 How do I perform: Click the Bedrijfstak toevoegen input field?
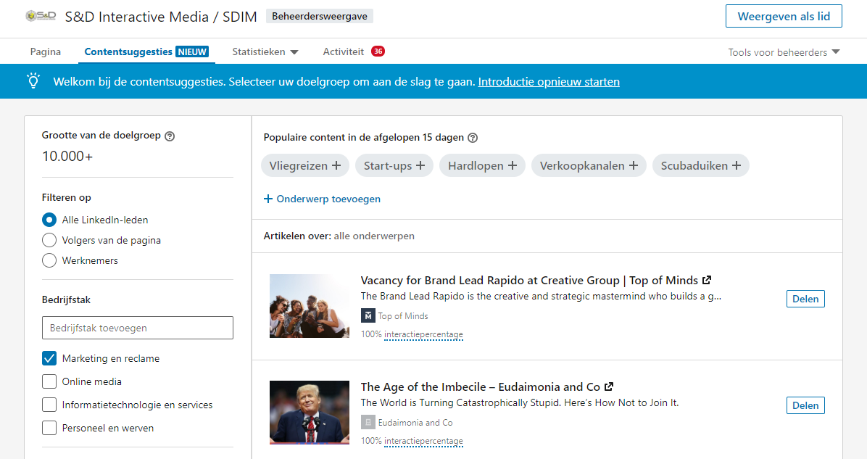click(x=138, y=328)
